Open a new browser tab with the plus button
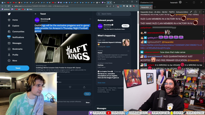This screenshot has height=115, width=205. [114, 3]
